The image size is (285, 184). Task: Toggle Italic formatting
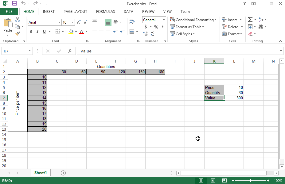coord(37,32)
